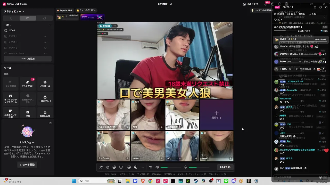Select the portrait phone layout tab
This screenshot has width=330, height=185.
[11, 18]
